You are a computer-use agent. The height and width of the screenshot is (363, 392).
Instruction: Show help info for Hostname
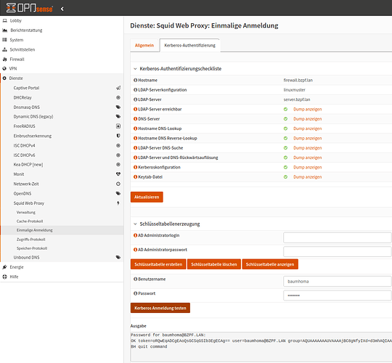(135, 81)
